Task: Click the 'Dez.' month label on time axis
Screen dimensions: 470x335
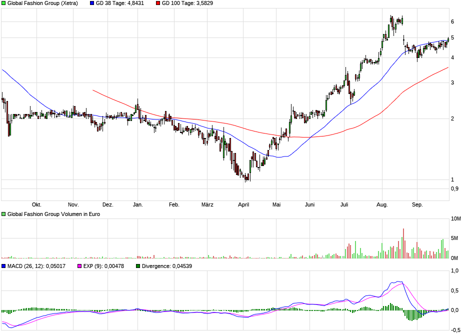Action: tap(108, 205)
